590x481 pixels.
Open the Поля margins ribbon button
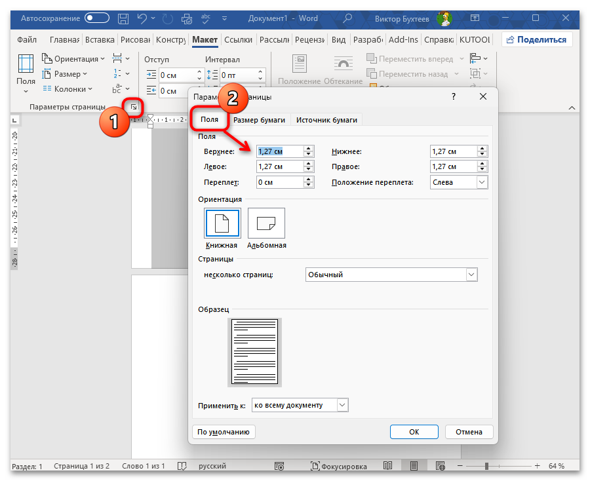tap(26, 70)
